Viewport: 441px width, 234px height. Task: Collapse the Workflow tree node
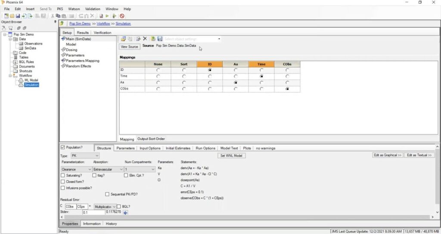(x=10, y=76)
